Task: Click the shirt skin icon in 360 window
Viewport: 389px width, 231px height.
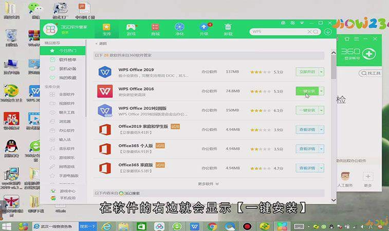Action: pos(347,39)
